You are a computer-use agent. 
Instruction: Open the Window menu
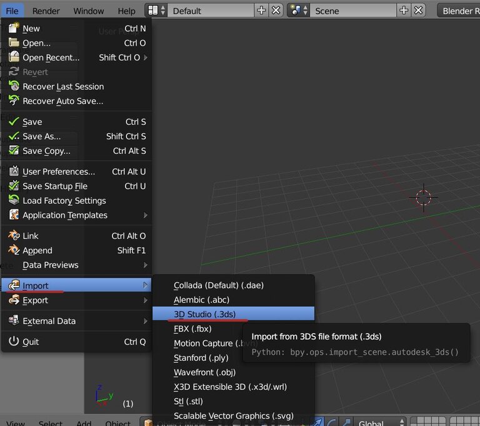89,11
